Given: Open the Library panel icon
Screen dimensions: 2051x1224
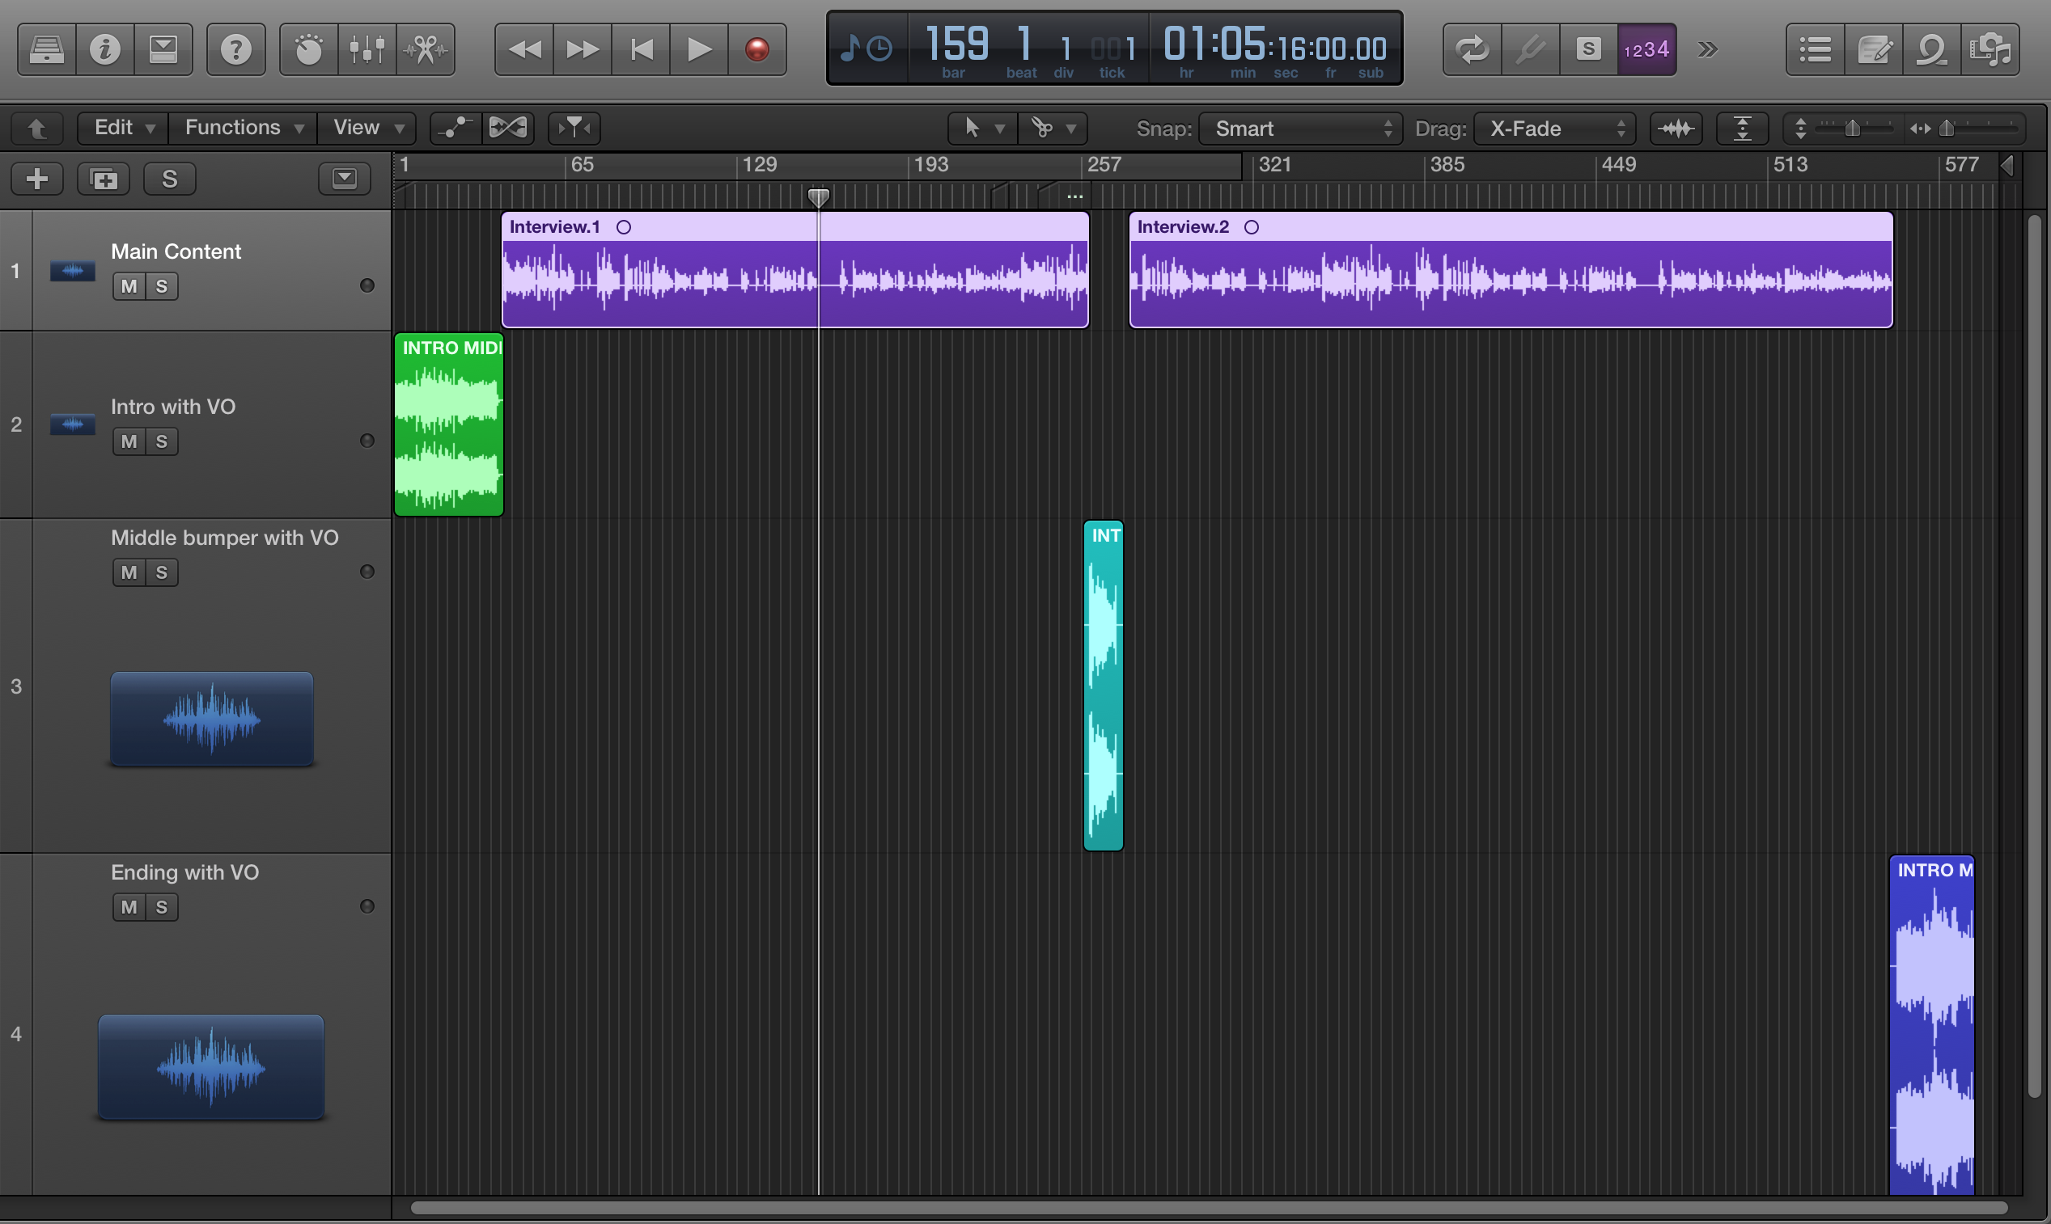Looking at the screenshot, I should click(x=46, y=49).
